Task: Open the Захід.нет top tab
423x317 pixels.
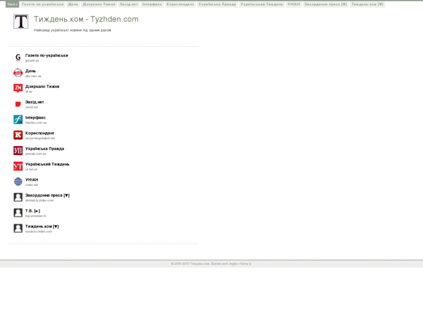Action: (x=129, y=4)
